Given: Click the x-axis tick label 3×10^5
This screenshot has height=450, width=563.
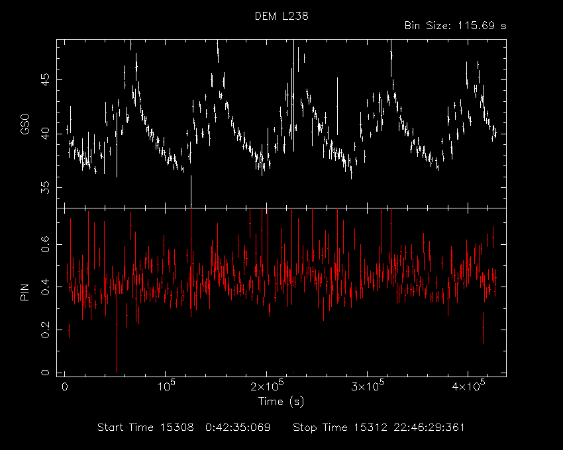Looking at the screenshot, I should pos(368,386).
